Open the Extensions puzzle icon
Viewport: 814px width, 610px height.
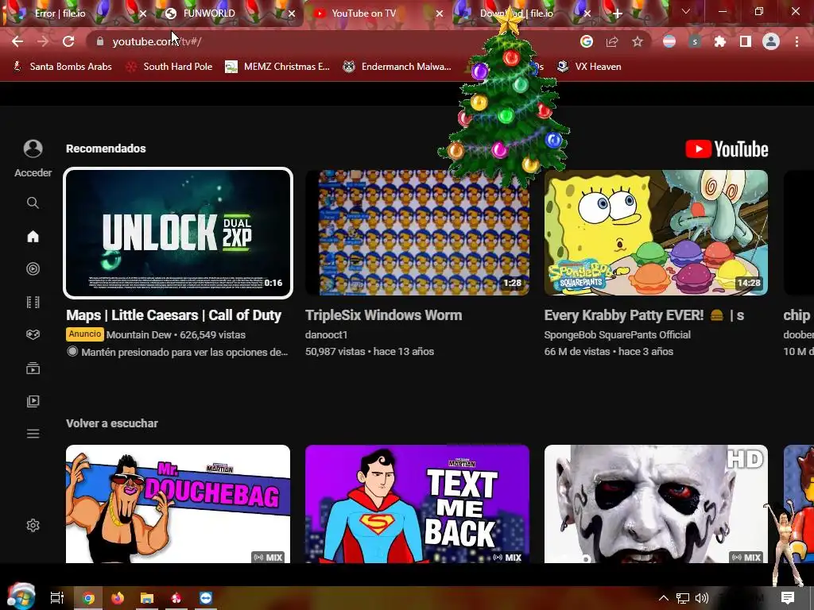(720, 41)
